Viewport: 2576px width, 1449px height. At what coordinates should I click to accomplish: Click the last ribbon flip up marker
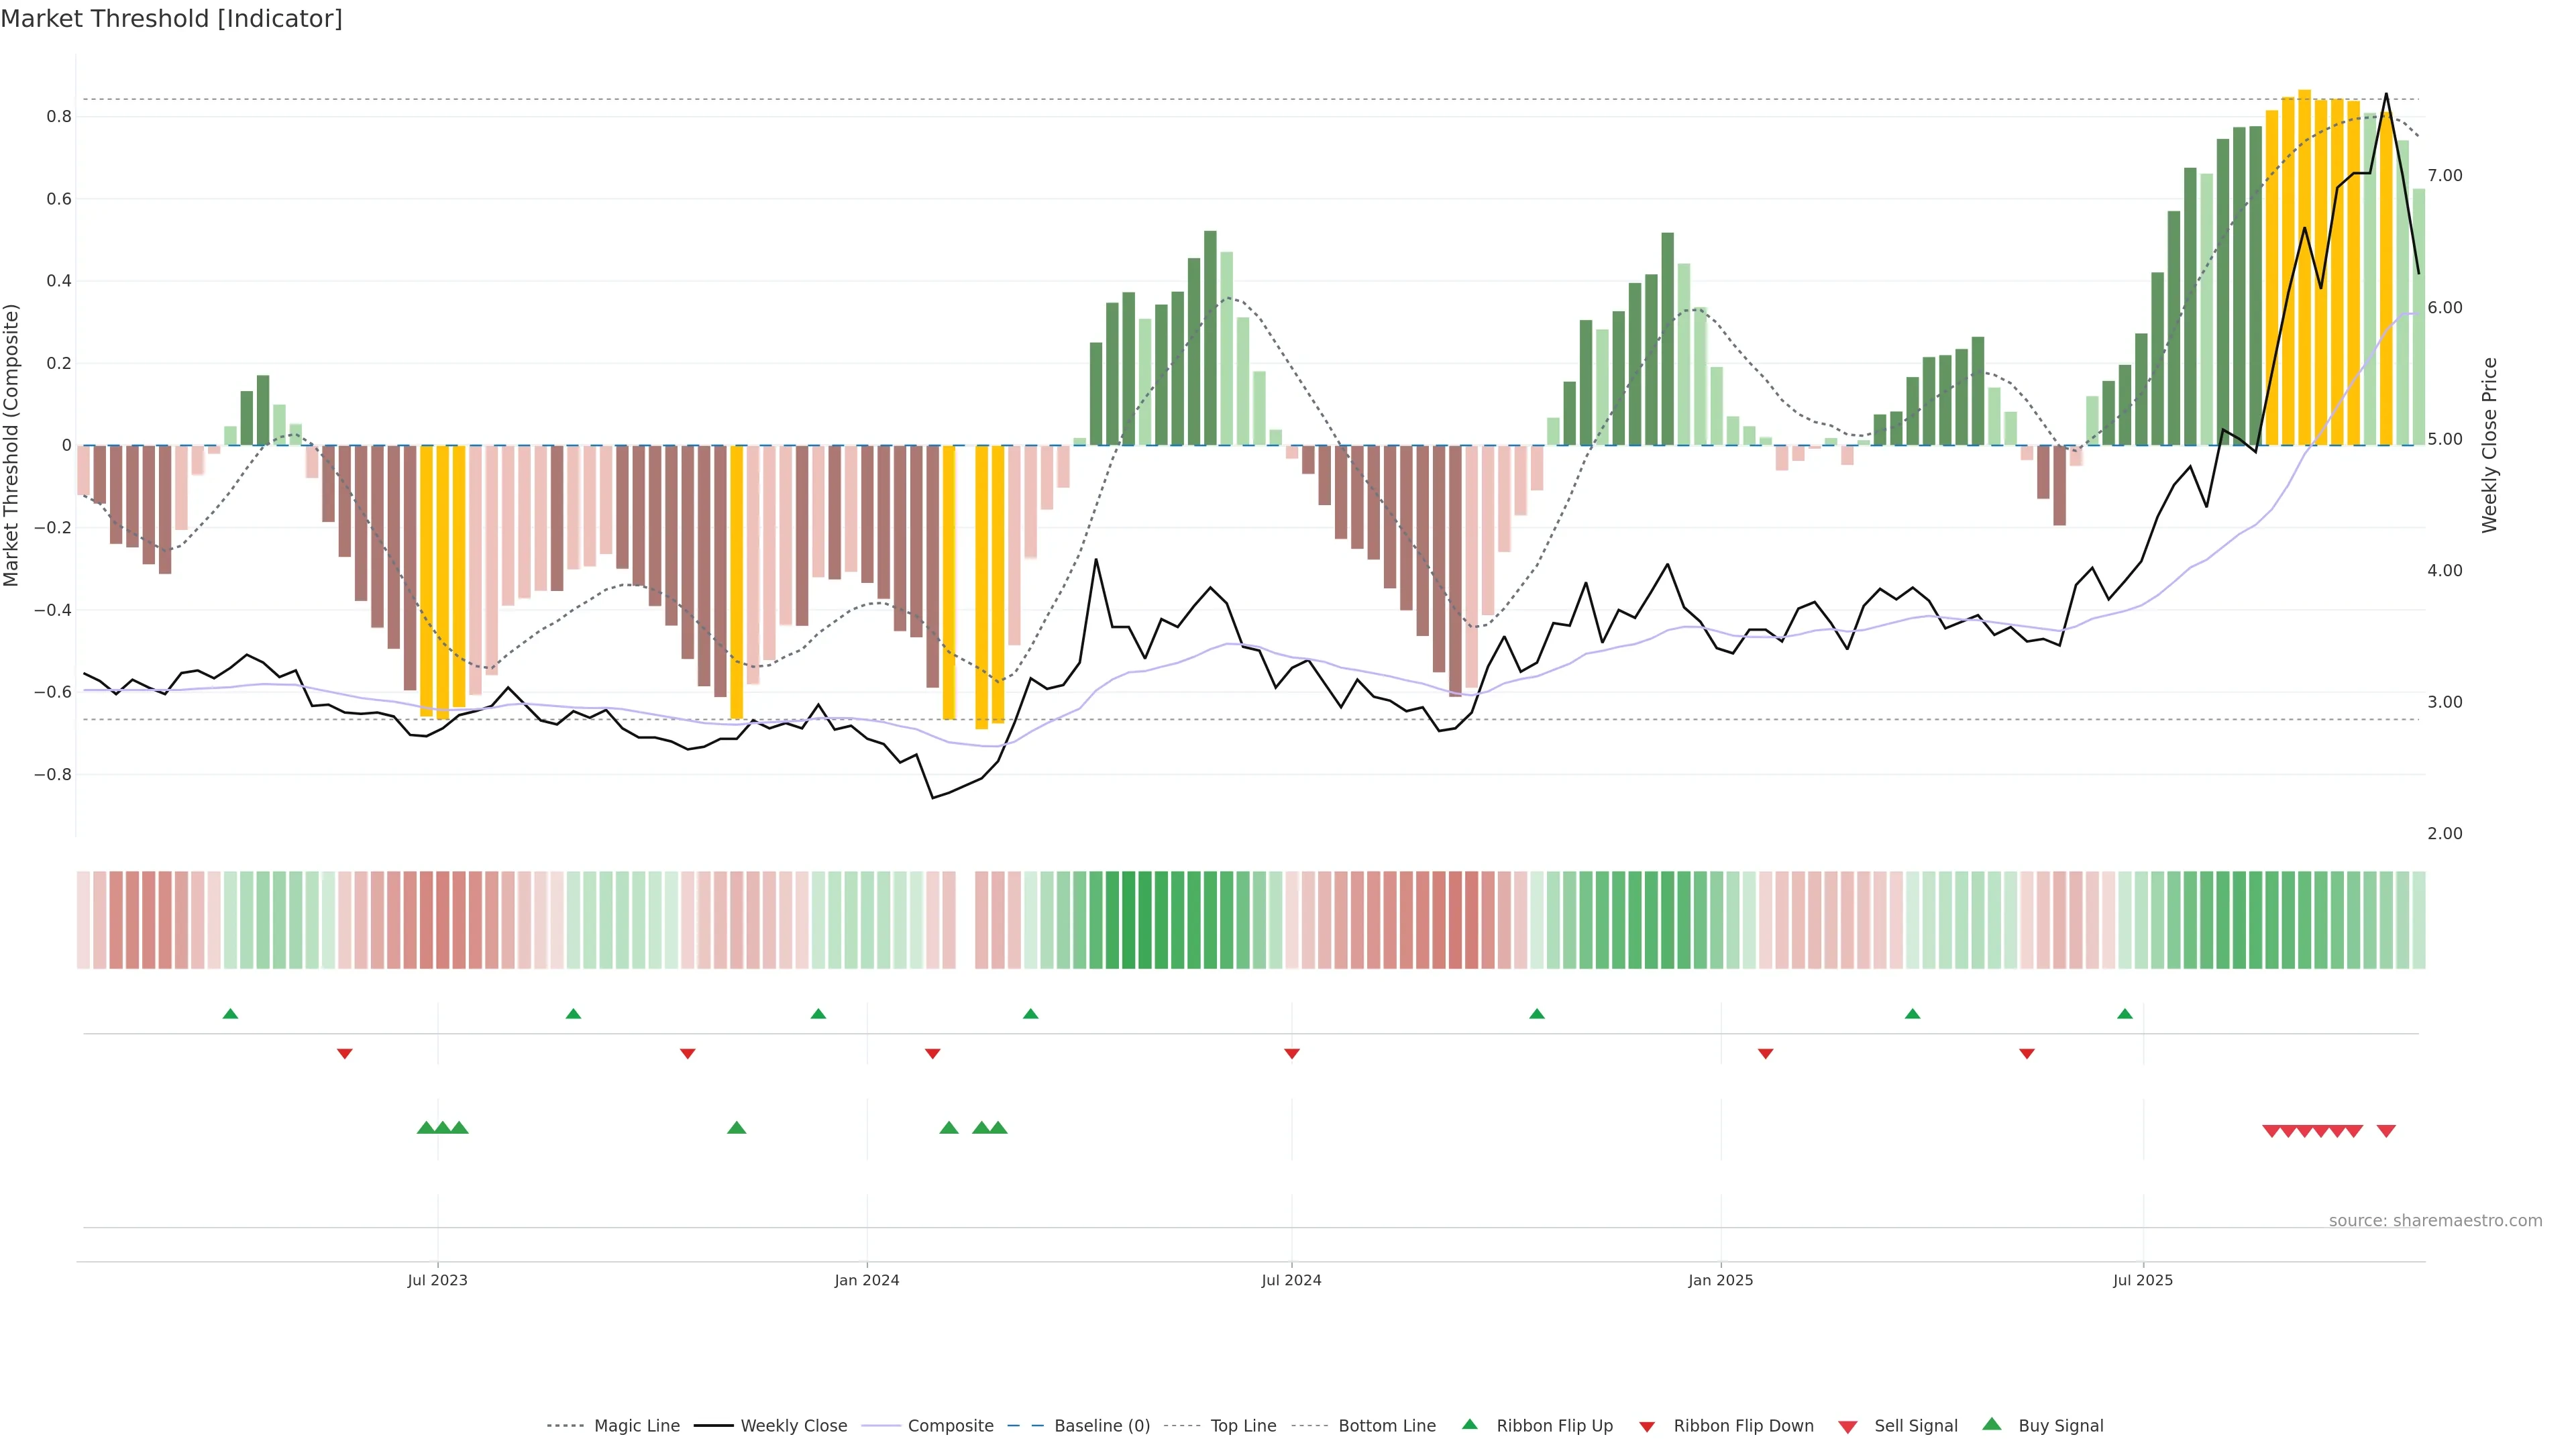pos(2125,1014)
